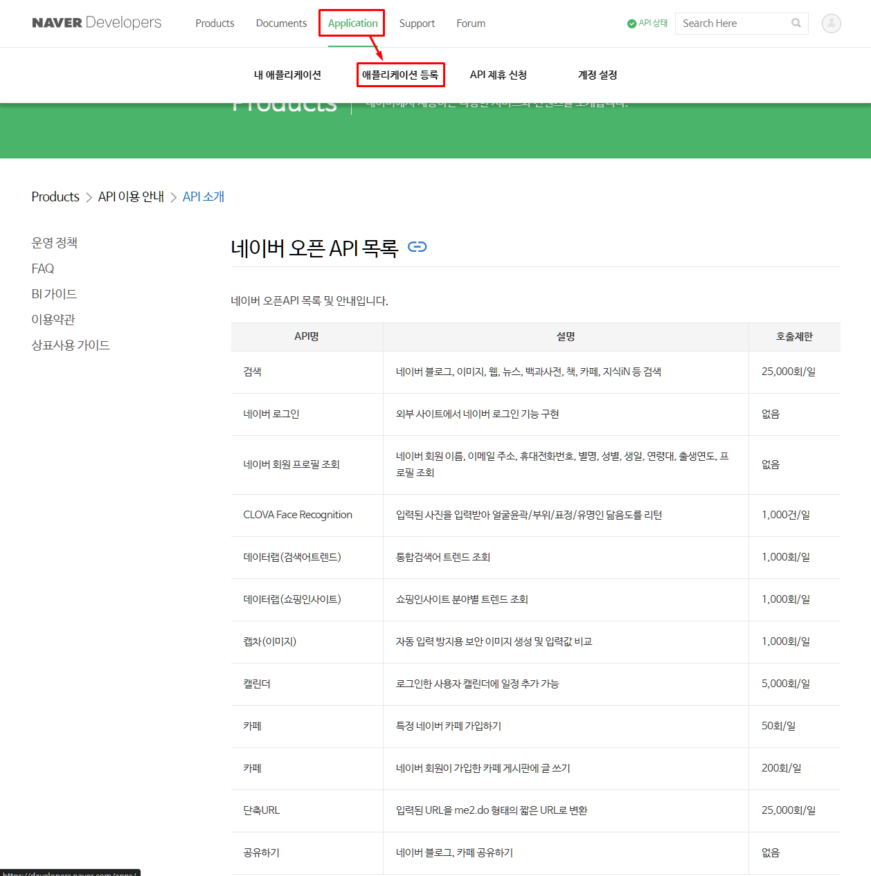Click 카페 cell in the 200회/일 row
This screenshot has height=876, width=871.
[307, 769]
